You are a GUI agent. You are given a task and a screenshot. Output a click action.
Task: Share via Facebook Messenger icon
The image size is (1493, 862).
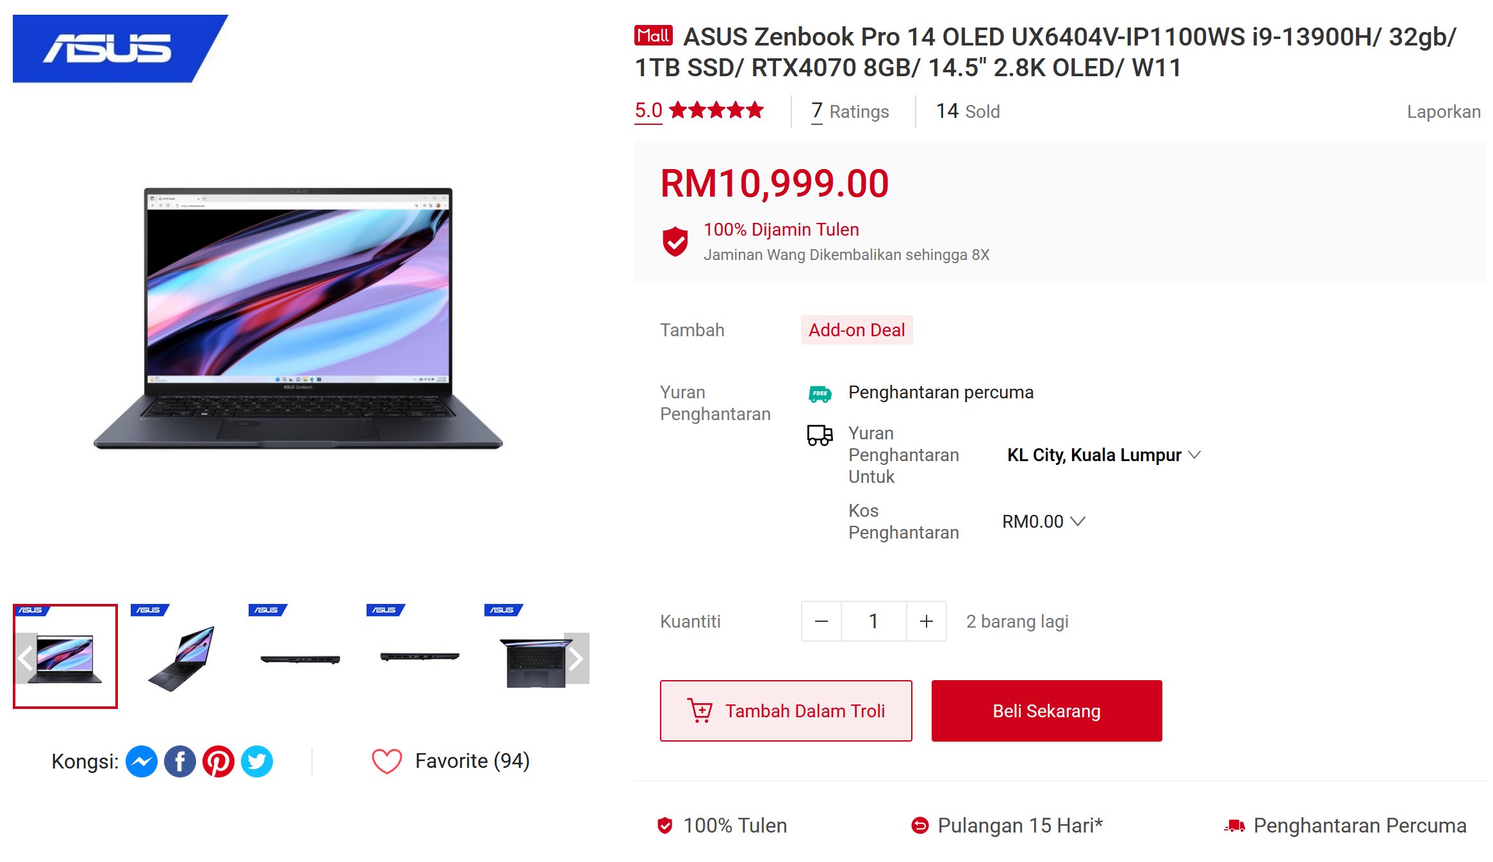click(142, 761)
